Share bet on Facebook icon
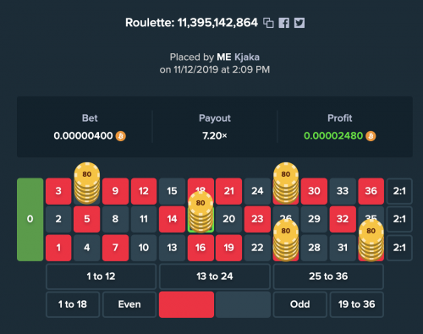The image size is (423, 334). tap(284, 23)
